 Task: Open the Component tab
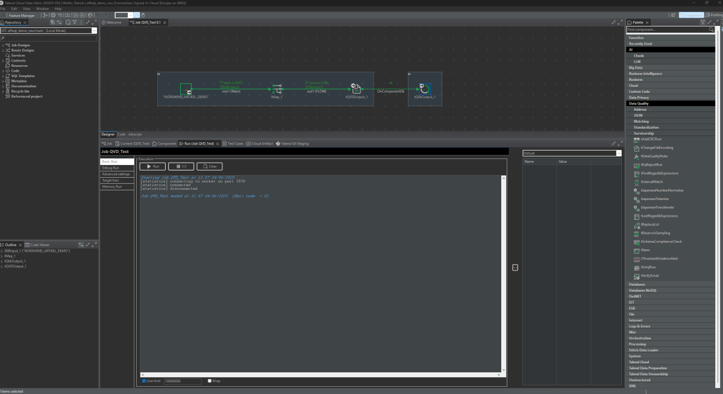tap(164, 143)
